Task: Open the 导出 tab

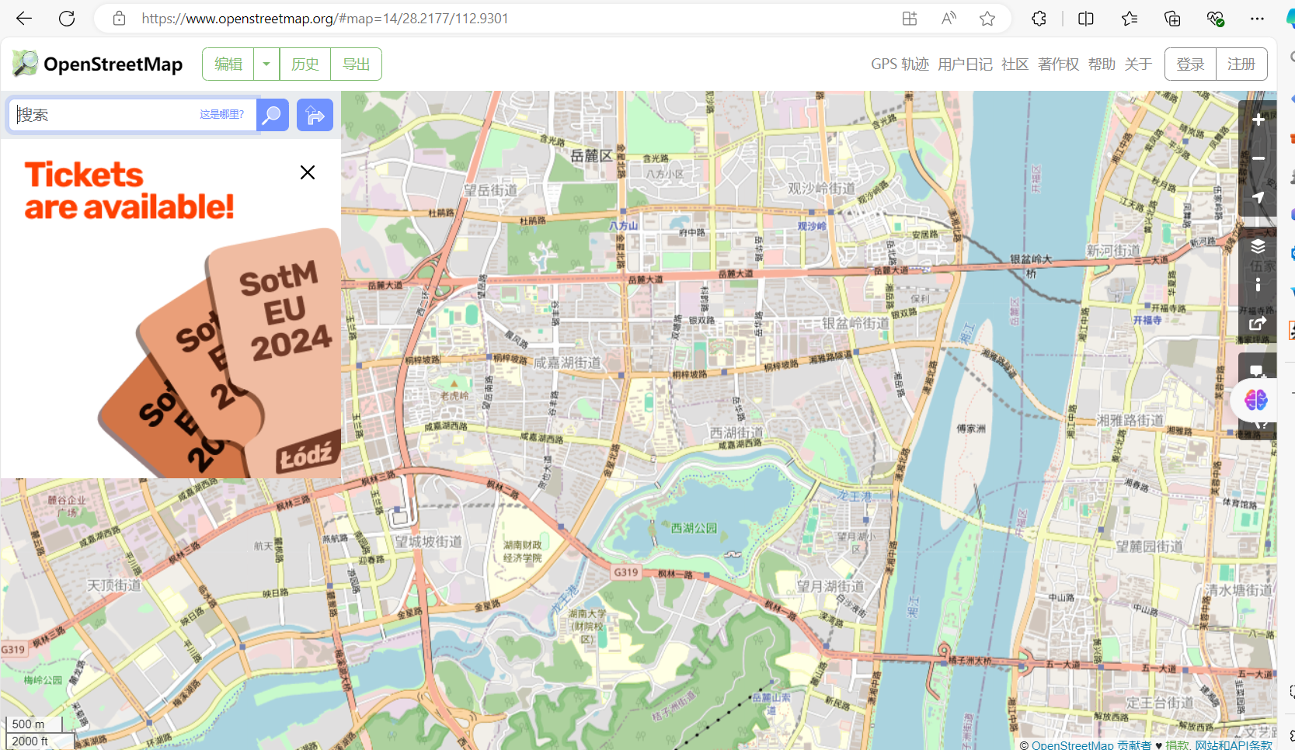Action: [356, 64]
